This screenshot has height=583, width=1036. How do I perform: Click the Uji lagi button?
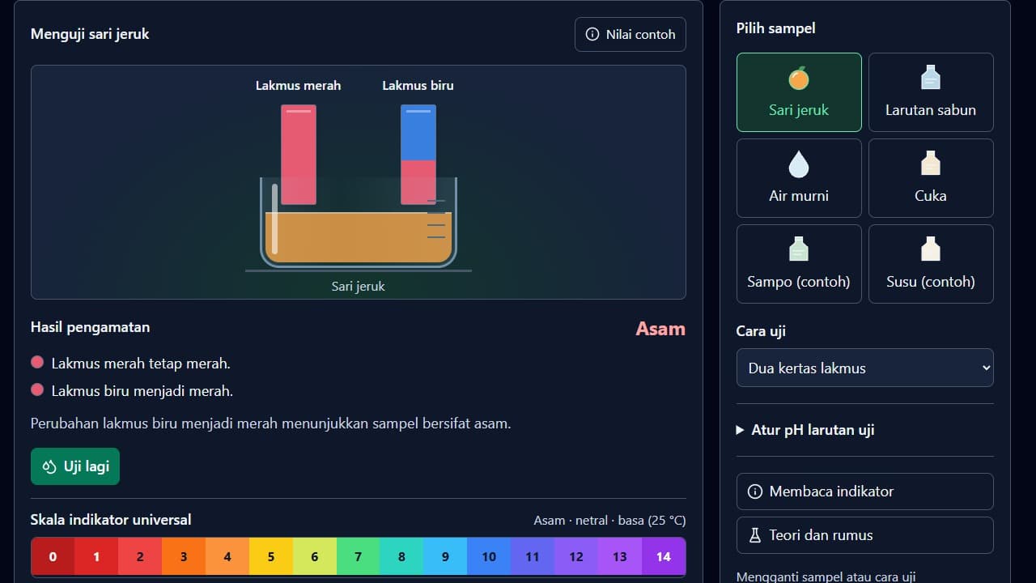point(75,466)
